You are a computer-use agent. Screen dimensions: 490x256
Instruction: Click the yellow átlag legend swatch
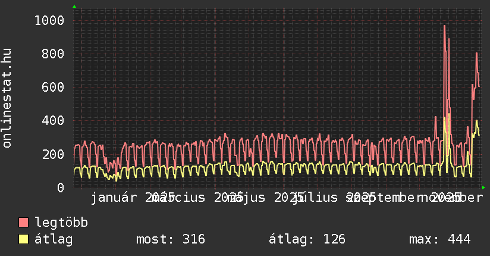24,239
